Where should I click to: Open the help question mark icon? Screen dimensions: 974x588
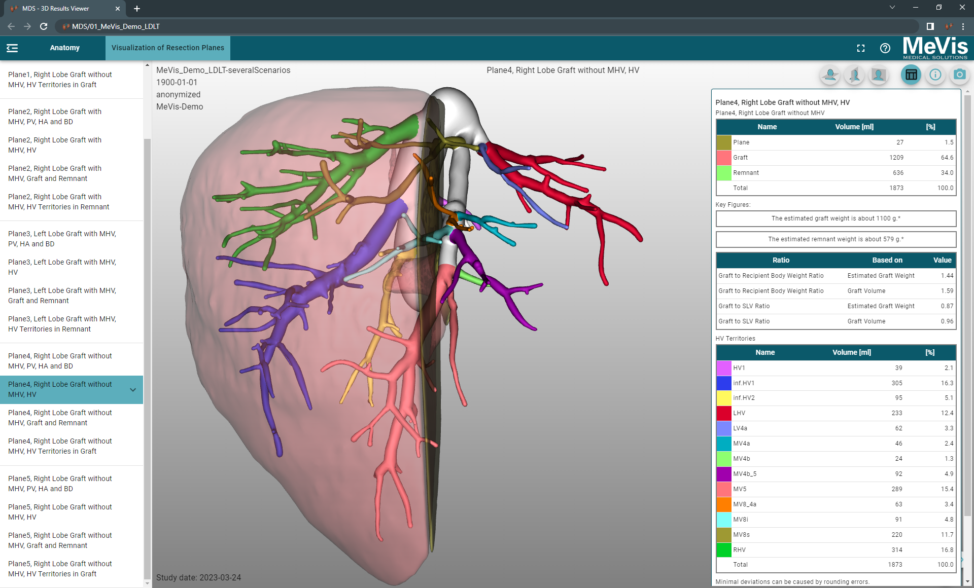click(x=885, y=48)
